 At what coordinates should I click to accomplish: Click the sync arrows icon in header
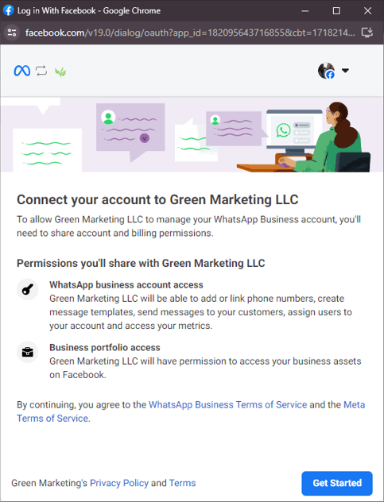41,71
